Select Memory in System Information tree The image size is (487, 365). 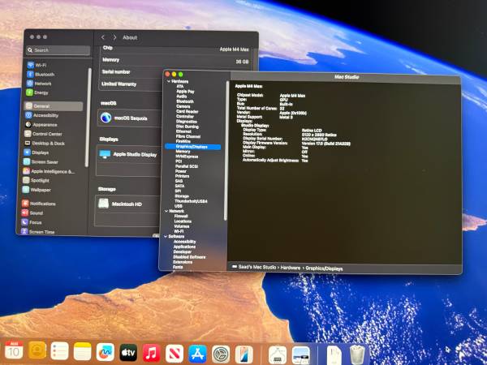pos(183,152)
